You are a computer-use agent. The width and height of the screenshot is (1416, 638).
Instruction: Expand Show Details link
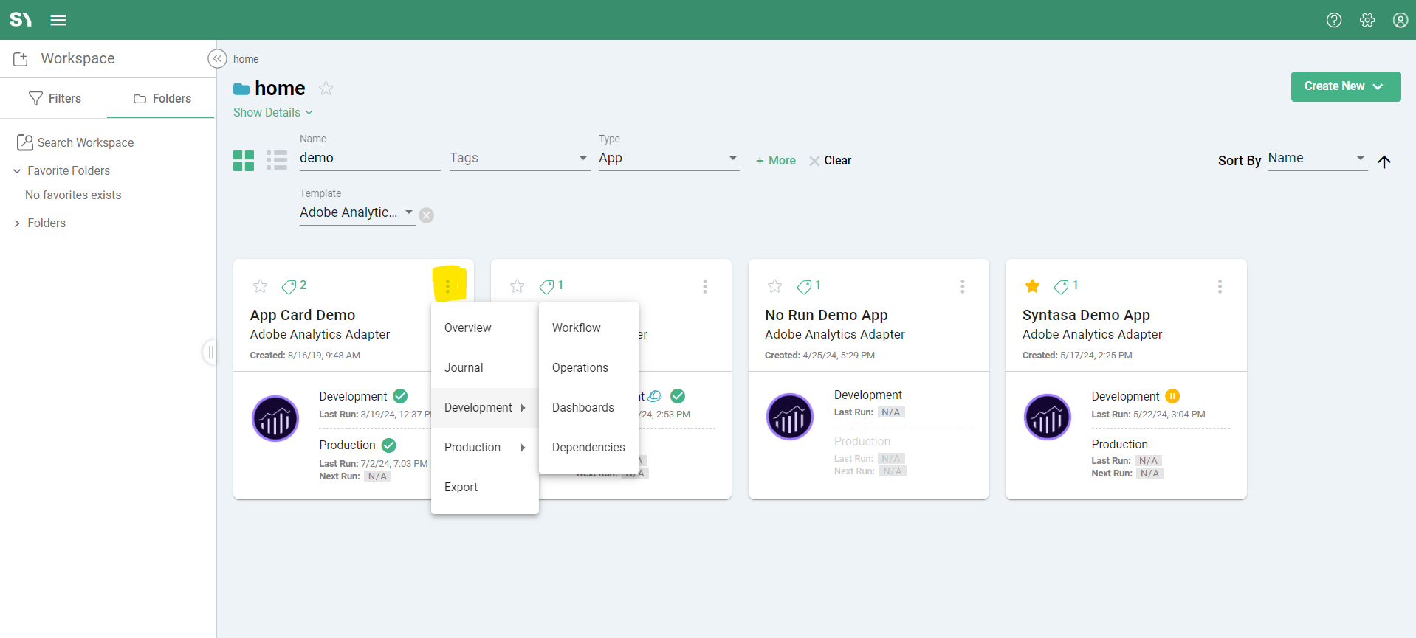point(272,112)
